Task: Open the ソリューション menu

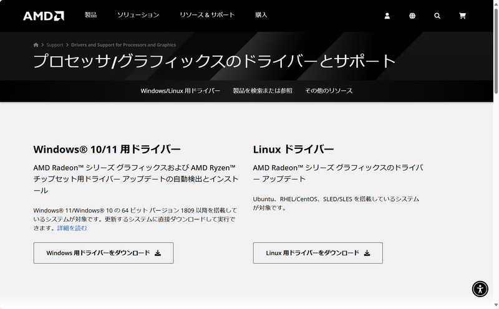Action: pos(138,15)
